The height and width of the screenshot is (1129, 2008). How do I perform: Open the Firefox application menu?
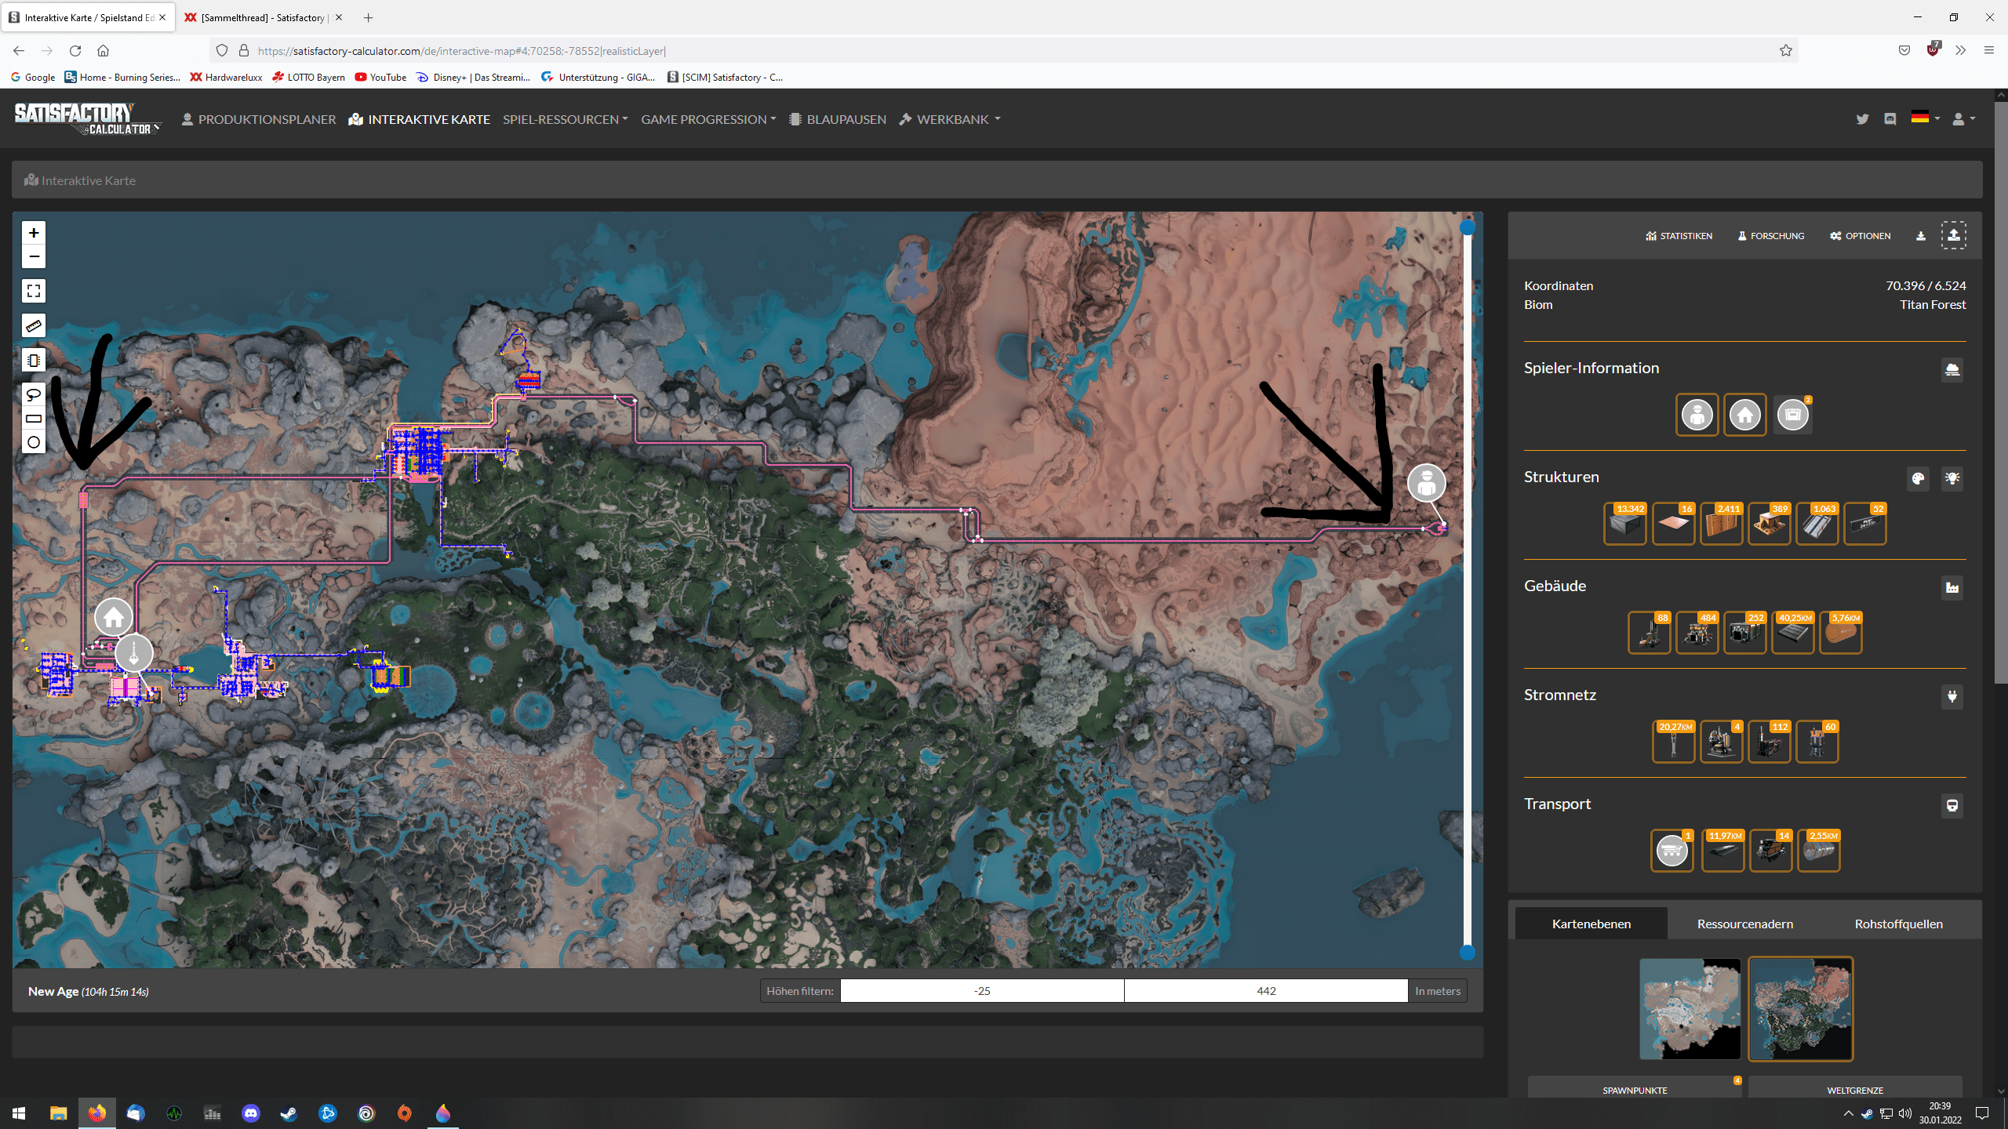[1988, 50]
